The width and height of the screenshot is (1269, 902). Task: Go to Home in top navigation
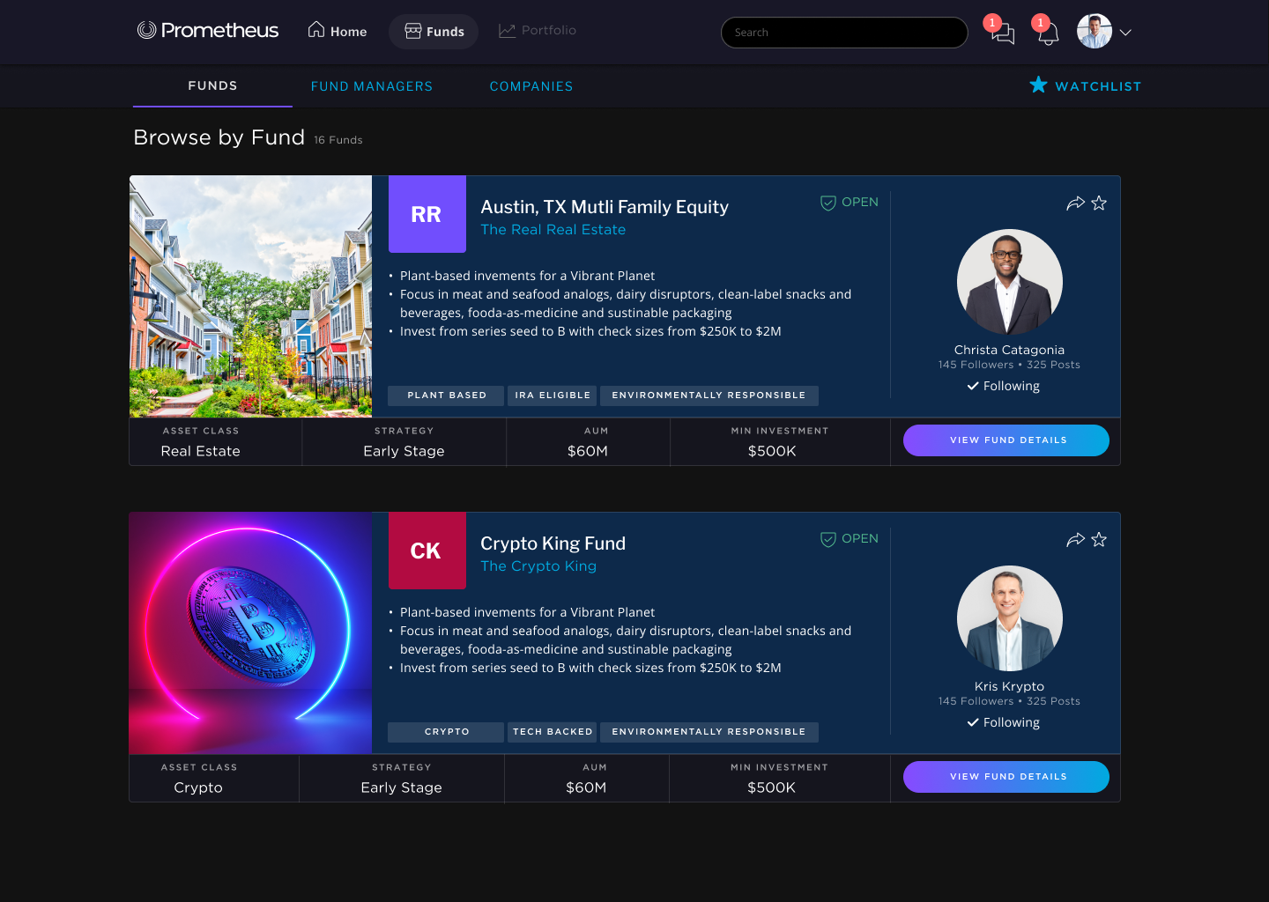point(338,32)
